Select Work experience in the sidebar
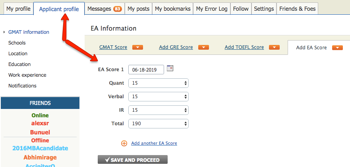Viewport: 350px width, 167px height. point(27,75)
